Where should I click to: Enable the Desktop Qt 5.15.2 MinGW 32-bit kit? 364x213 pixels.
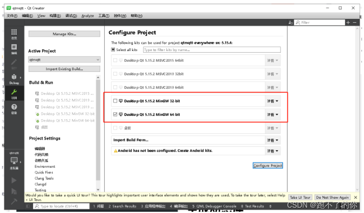tap(115, 101)
